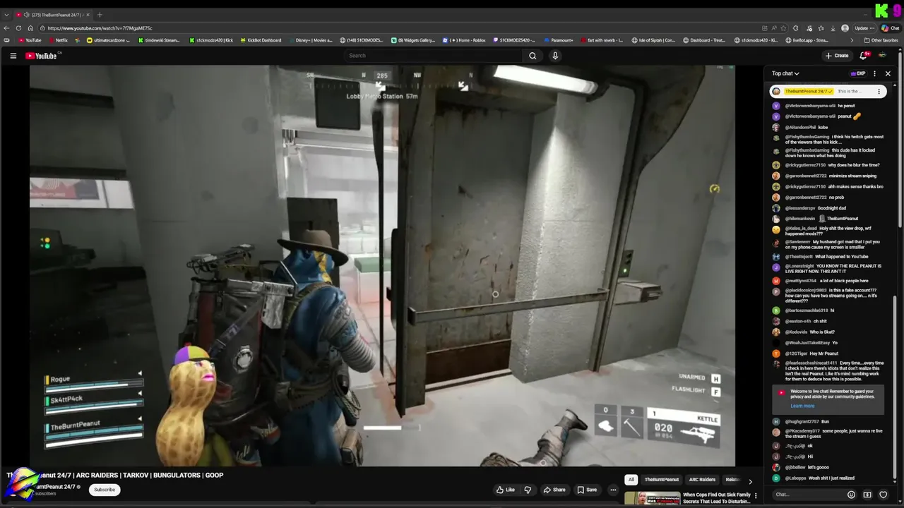Open pinned message three-dot options

point(879,91)
